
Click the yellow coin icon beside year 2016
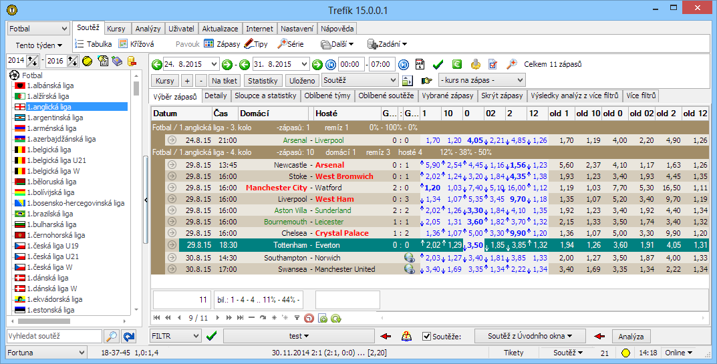88,61
